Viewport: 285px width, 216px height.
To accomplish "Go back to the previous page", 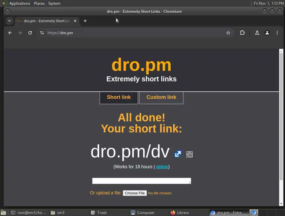I will (10, 33).
